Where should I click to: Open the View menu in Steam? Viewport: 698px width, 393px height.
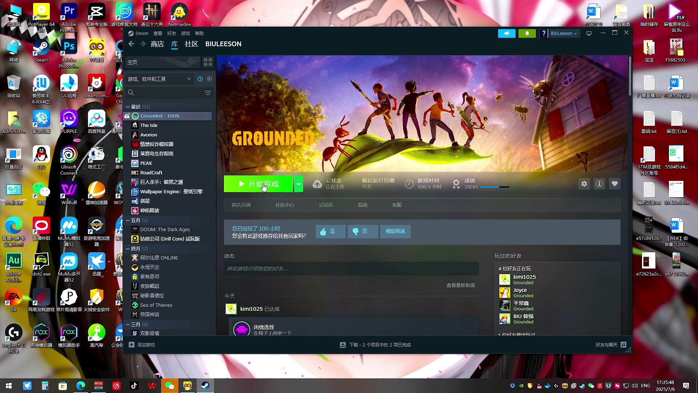[158, 33]
